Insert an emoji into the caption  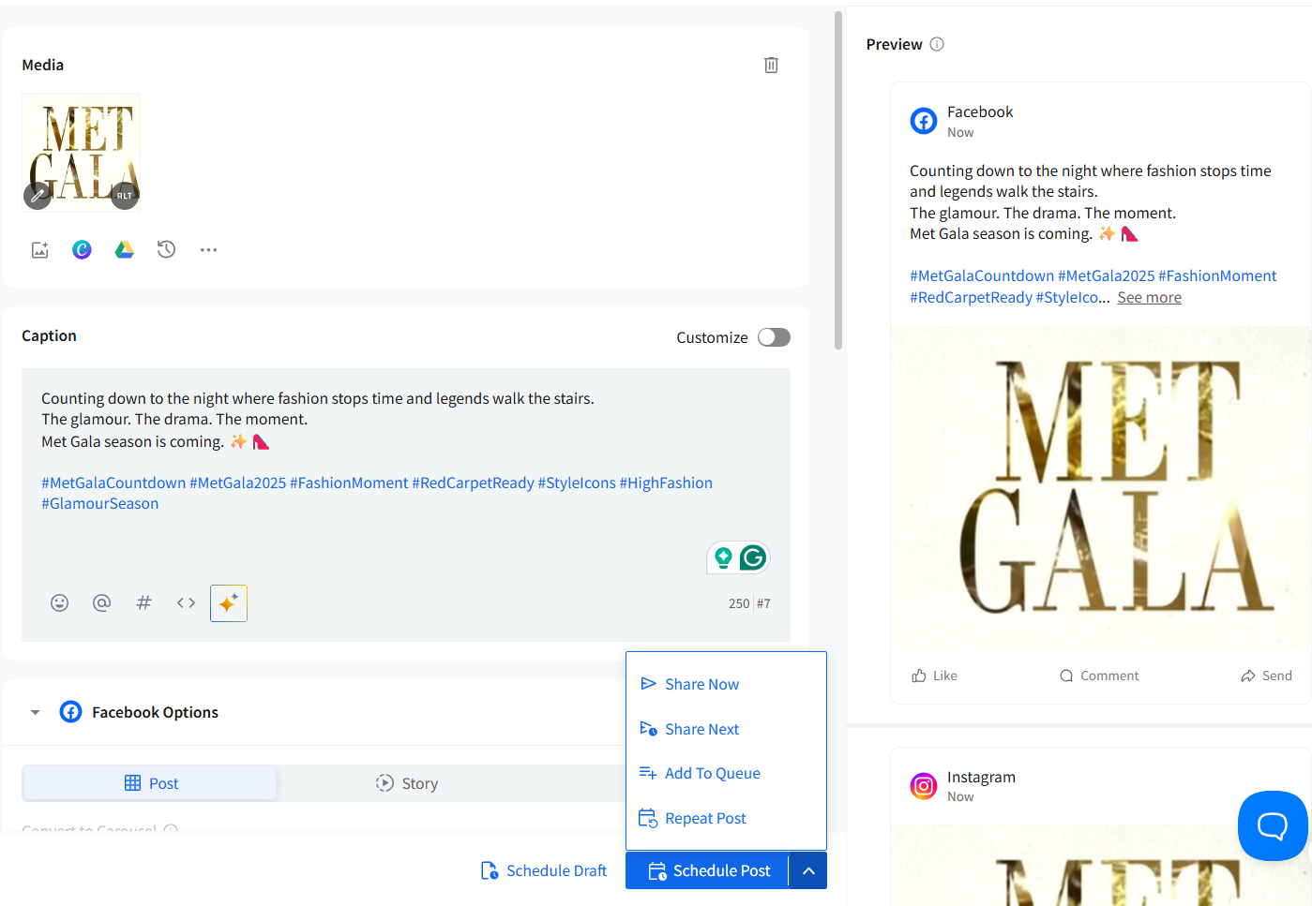click(x=59, y=602)
